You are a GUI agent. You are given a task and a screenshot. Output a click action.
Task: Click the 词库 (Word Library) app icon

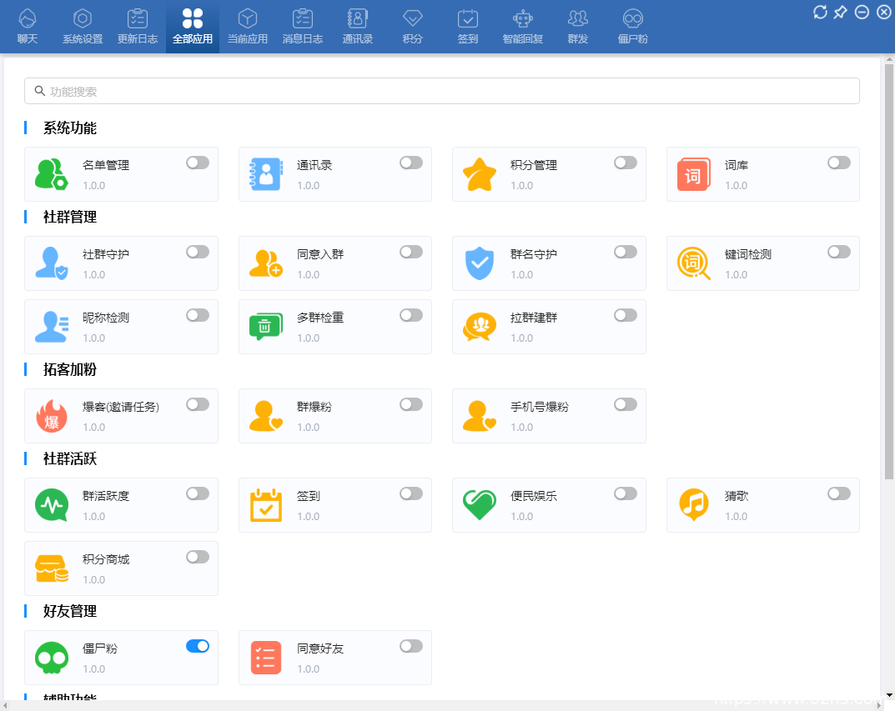(x=693, y=173)
